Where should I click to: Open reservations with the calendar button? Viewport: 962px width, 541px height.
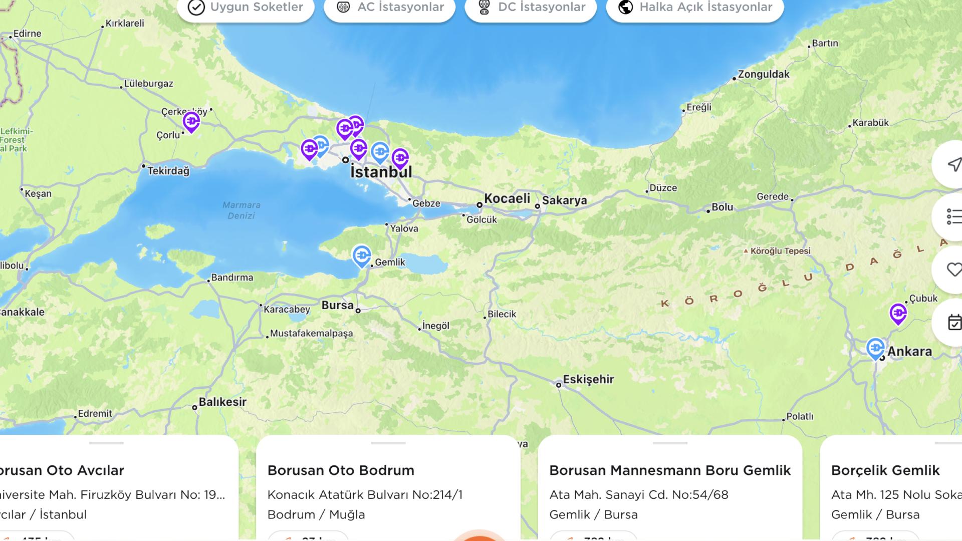pos(948,322)
